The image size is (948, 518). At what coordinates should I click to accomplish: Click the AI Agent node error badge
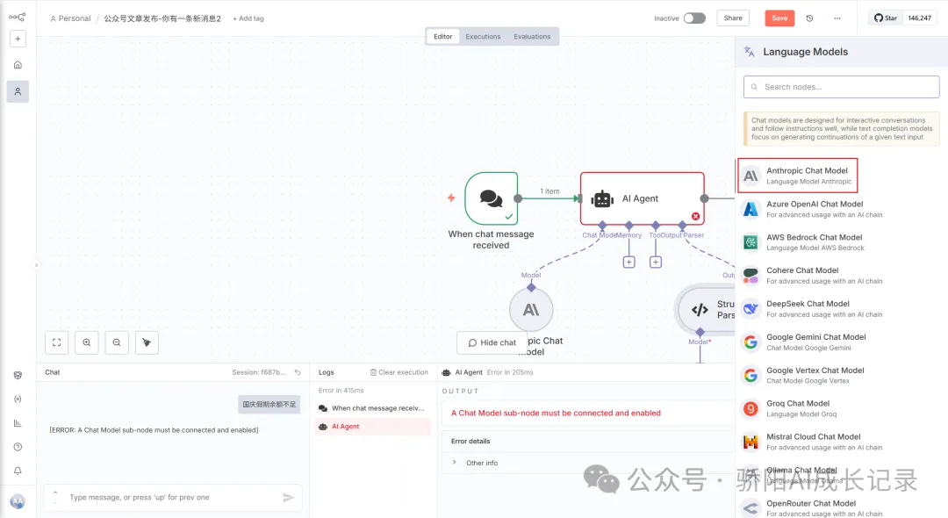pos(695,216)
